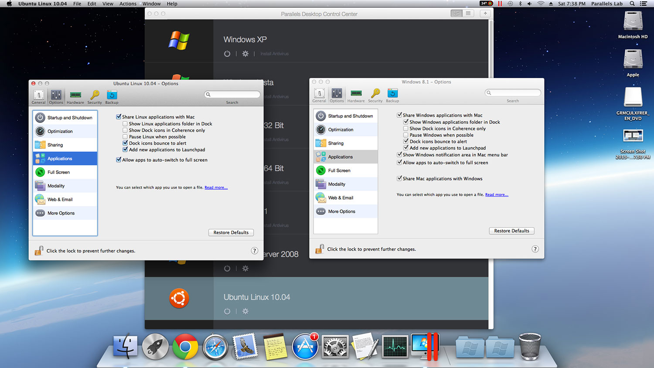The image size is (654, 368).
Task: Open Backup tab in Windows 8.1 Options
Action: 392,95
